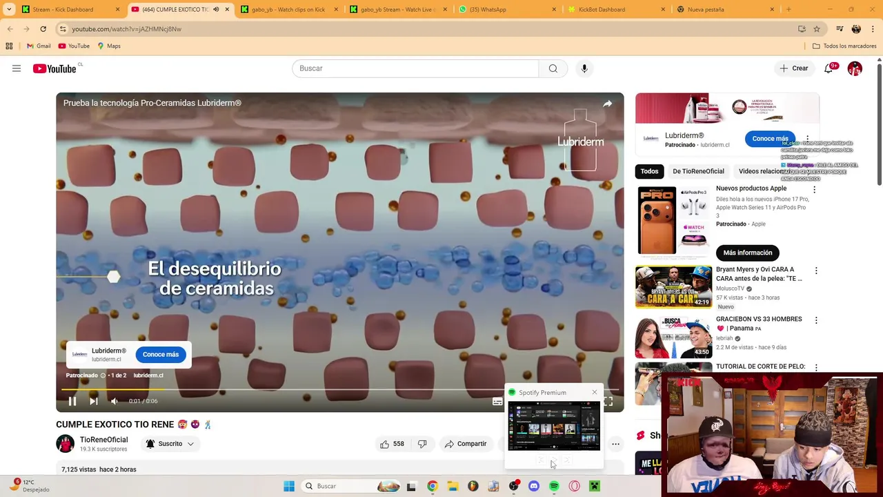Open OBS Studio from the taskbar

coord(513,486)
